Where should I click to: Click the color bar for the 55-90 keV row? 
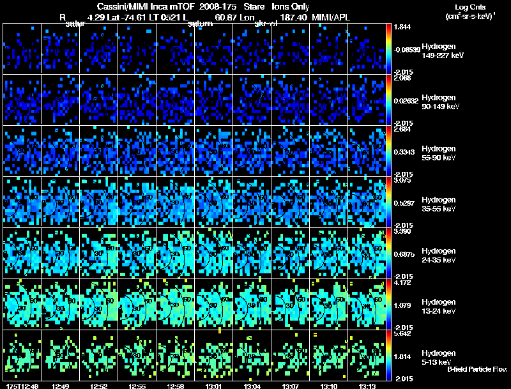(388, 151)
